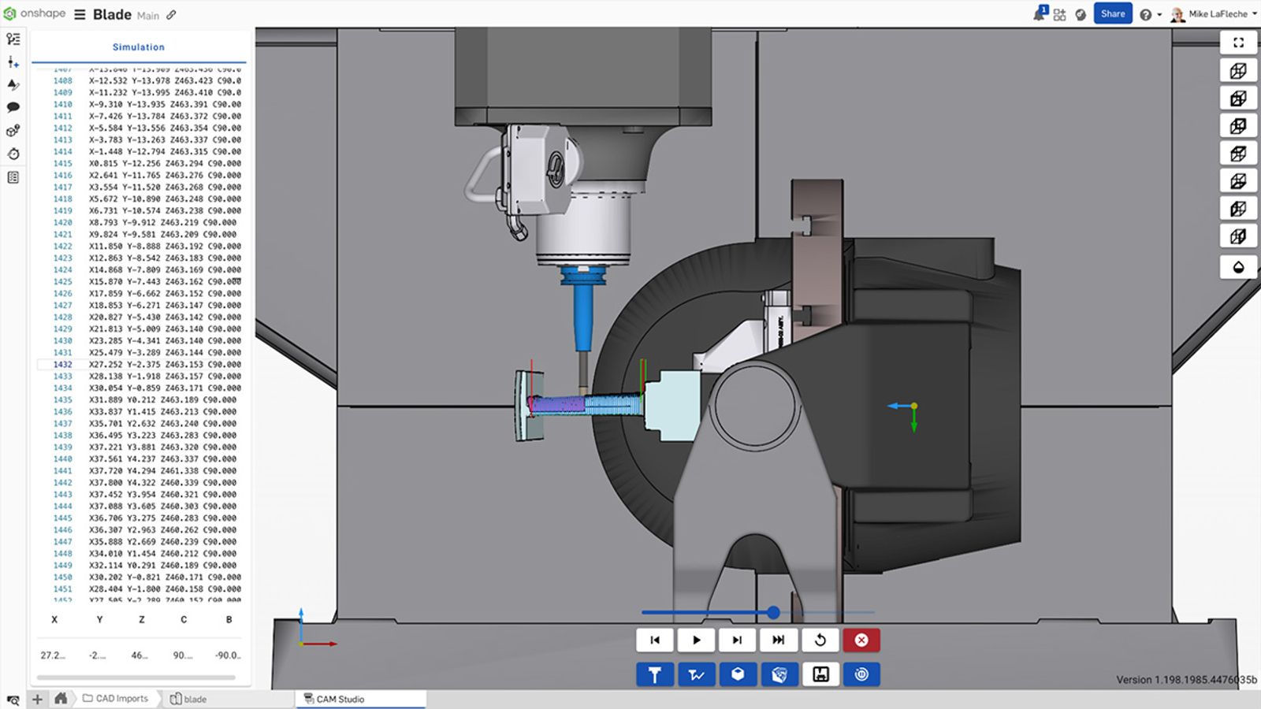Reset the simulation with the restart arrow

(820, 640)
